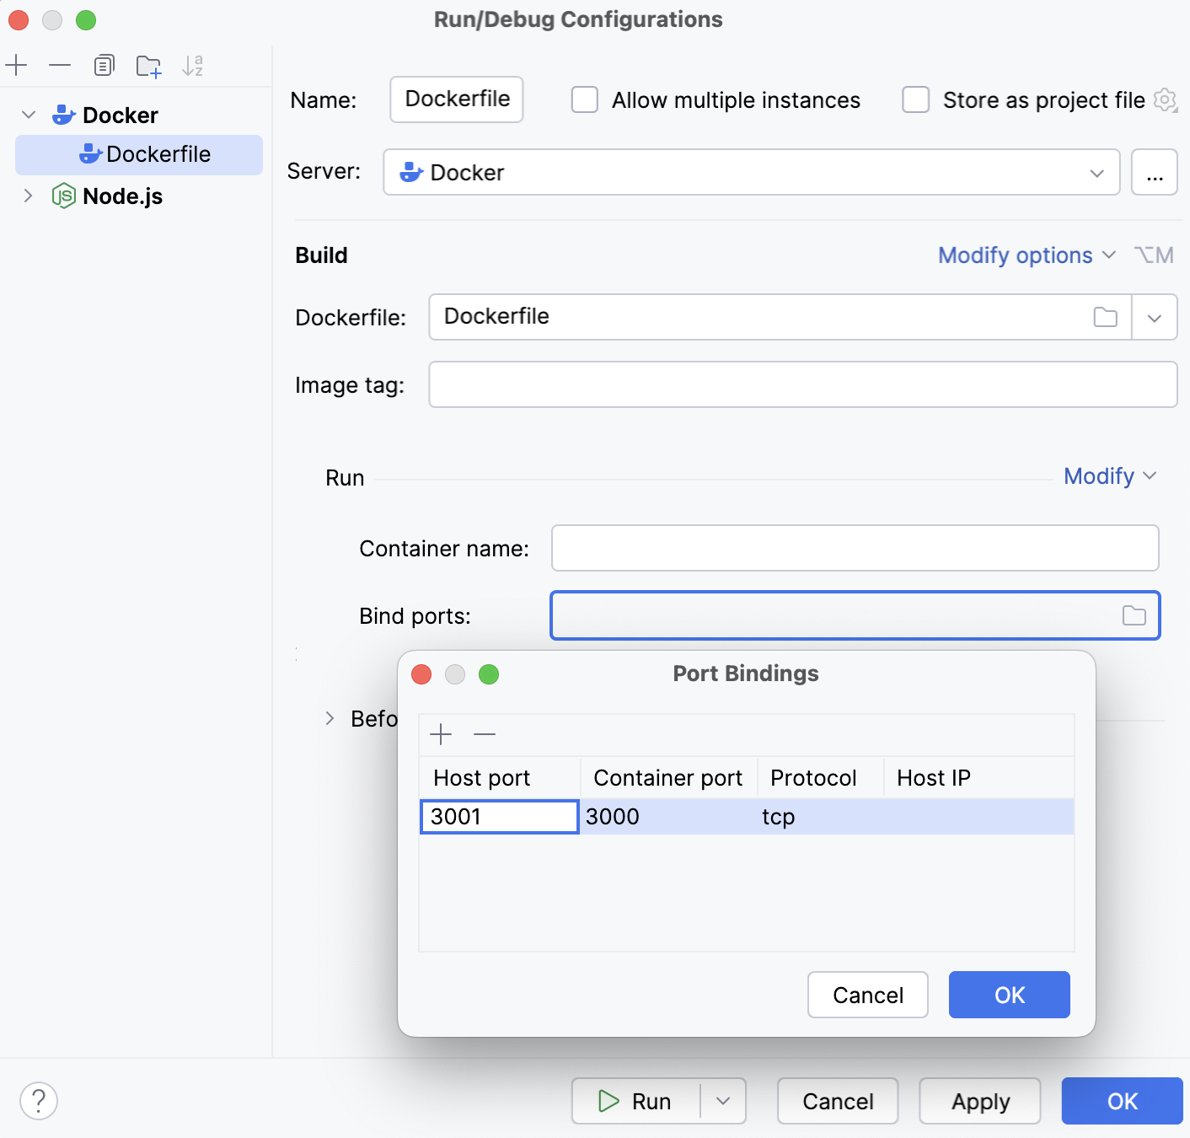Select the Dockerfile configuration in tree
Image resolution: width=1190 pixels, height=1138 pixels.
click(158, 154)
